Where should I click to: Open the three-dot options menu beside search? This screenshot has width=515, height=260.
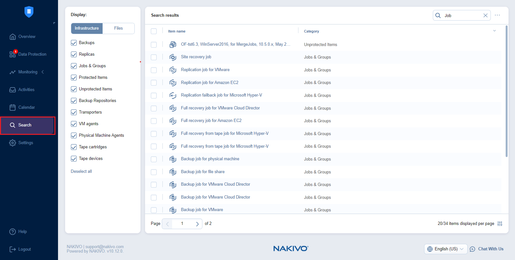(497, 15)
